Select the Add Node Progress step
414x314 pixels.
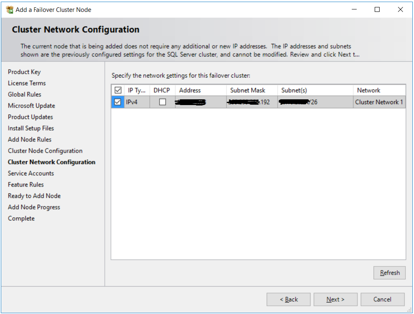point(34,207)
